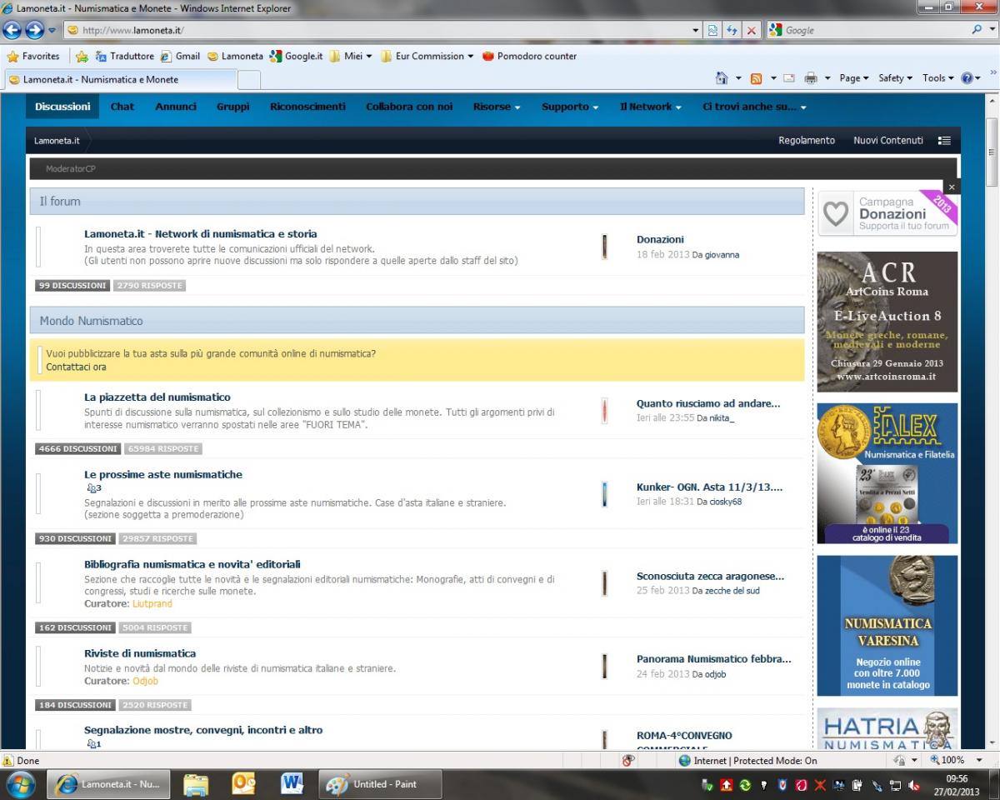This screenshot has width=1000, height=800.
Task: Open the Chat menu item
Action: [x=122, y=107]
